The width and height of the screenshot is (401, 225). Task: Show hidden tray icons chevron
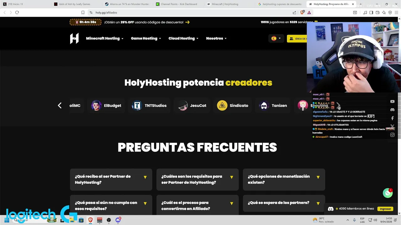[x=347, y=220]
